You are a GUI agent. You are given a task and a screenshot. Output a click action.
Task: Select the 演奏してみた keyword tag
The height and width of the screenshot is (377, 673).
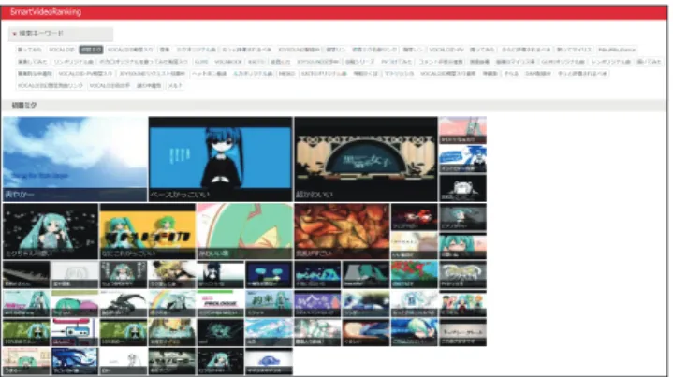click(x=33, y=62)
